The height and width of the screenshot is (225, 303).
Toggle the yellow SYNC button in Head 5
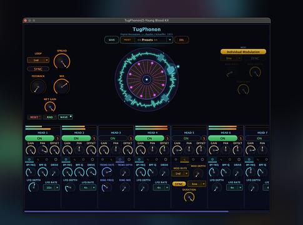click(x=179, y=184)
